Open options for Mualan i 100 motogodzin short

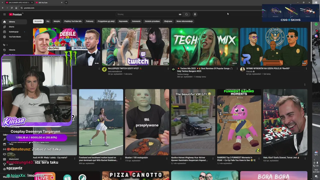167,158
